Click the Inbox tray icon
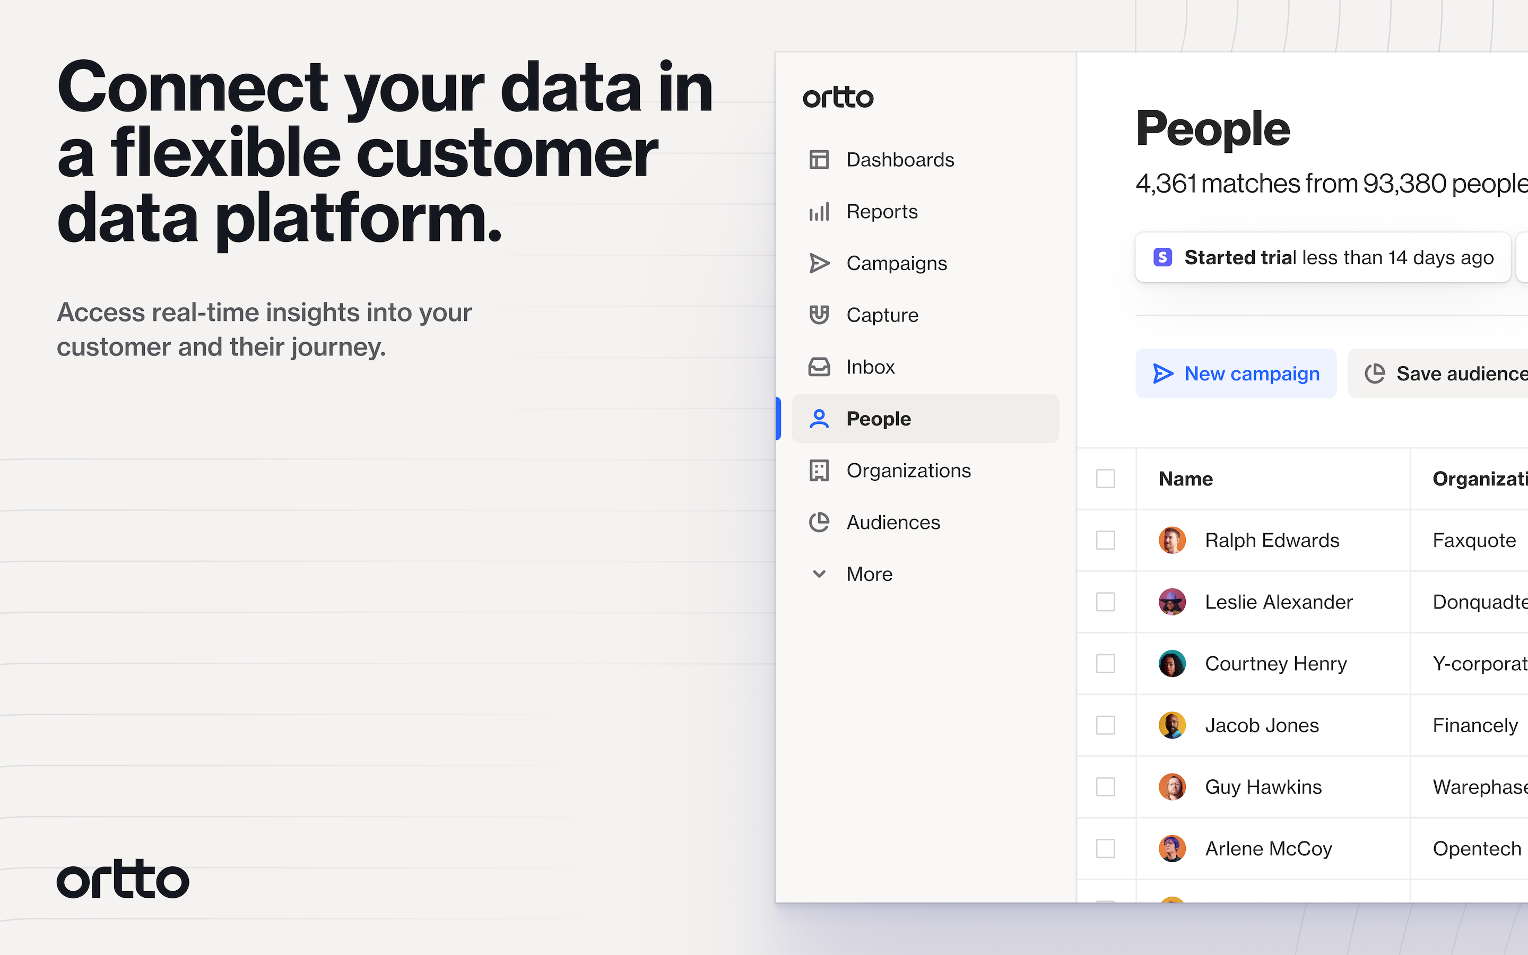The height and width of the screenshot is (955, 1528). coord(819,367)
